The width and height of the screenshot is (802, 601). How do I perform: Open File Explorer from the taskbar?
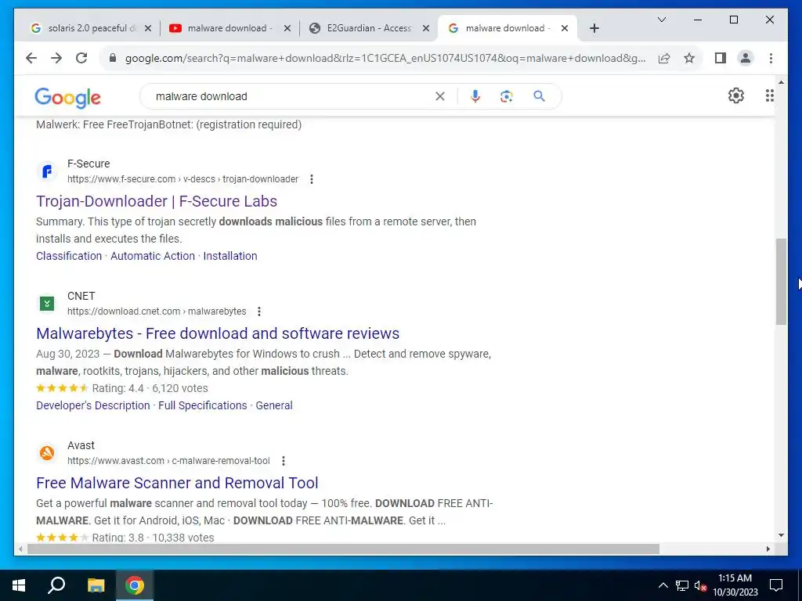96,585
